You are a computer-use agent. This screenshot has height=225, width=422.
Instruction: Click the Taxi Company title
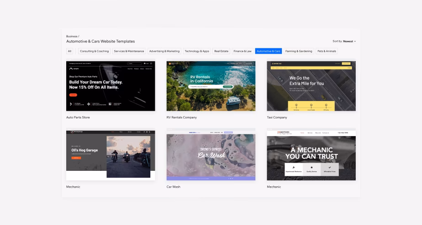277,118
